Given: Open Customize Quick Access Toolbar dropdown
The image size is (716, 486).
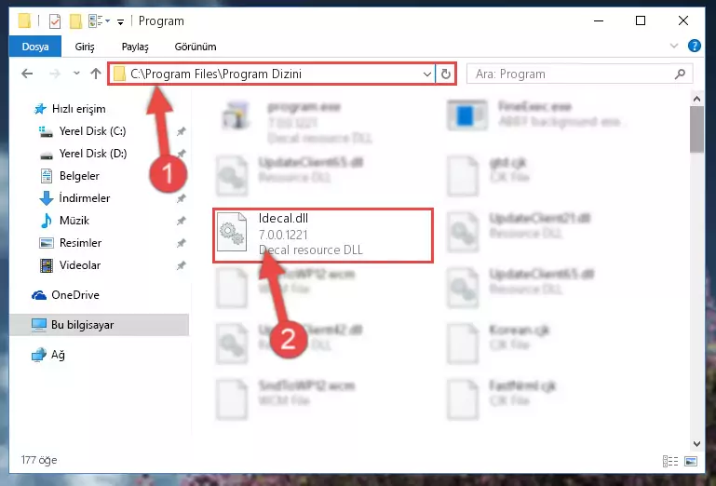Looking at the screenshot, I should (120, 21).
